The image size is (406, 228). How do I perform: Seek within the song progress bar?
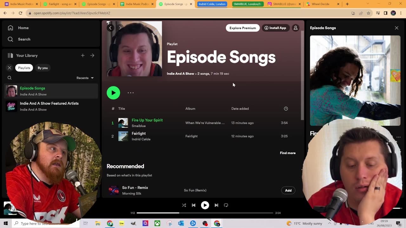tap(205, 213)
